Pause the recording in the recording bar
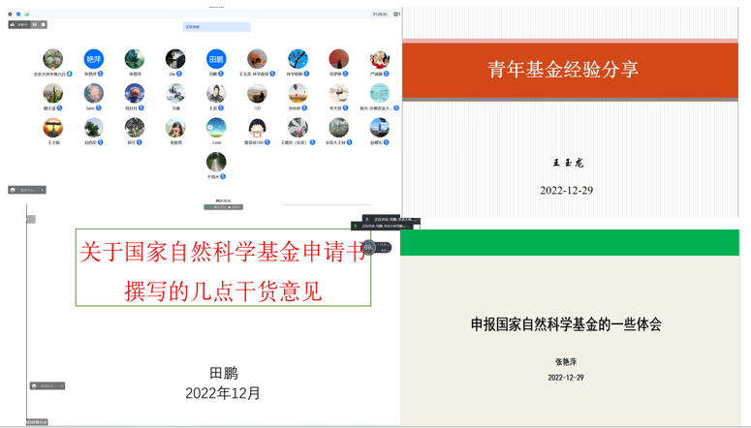Viewport: 751px width, 428px height. coord(35,25)
